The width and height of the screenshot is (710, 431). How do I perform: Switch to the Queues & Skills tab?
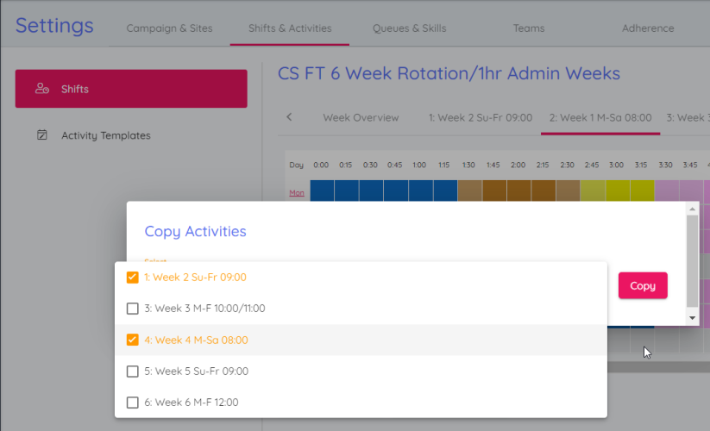tap(409, 28)
